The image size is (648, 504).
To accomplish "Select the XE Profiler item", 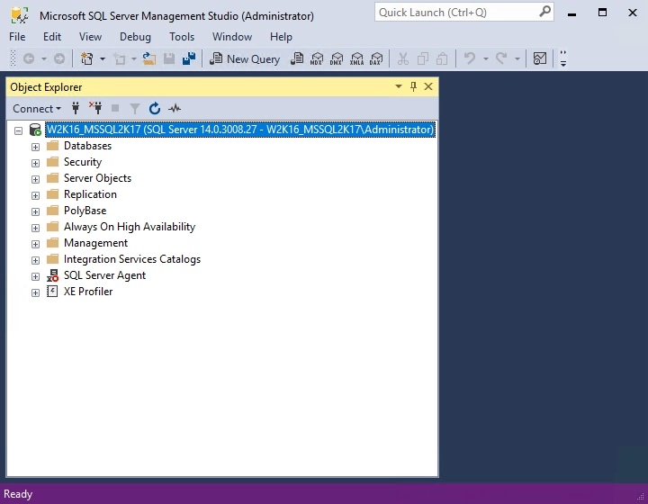I will pyautogui.click(x=88, y=292).
